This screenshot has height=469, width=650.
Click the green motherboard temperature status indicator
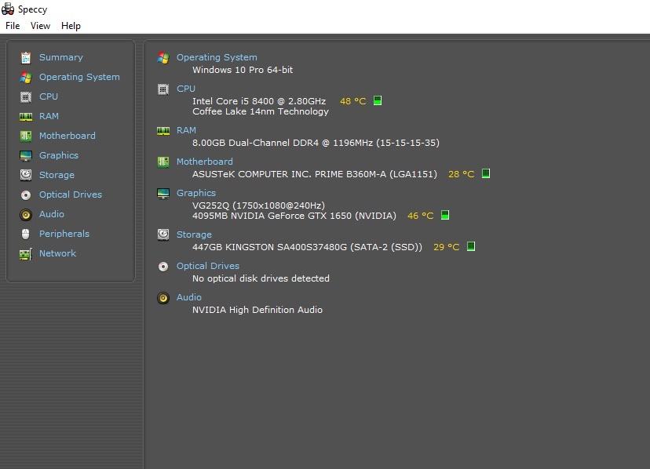[x=486, y=173]
